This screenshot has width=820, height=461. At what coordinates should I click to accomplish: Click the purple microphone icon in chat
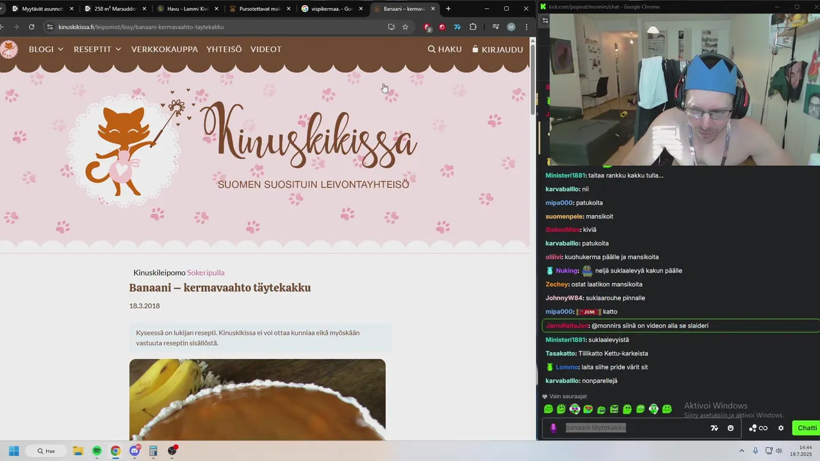[x=553, y=428]
